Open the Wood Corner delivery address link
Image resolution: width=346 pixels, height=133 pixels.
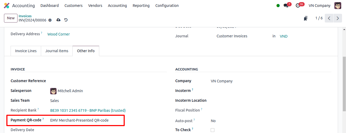[x=59, y=34]
